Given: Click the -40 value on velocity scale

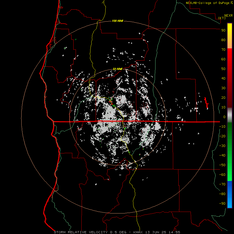Looking at the screenshot, I should click(222, 155).
